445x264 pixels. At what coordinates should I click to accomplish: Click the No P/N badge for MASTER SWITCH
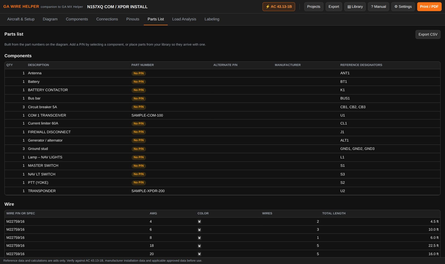[139, 166]
